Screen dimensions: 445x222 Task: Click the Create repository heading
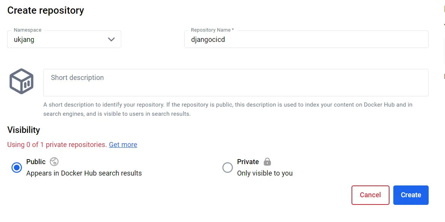46,11
